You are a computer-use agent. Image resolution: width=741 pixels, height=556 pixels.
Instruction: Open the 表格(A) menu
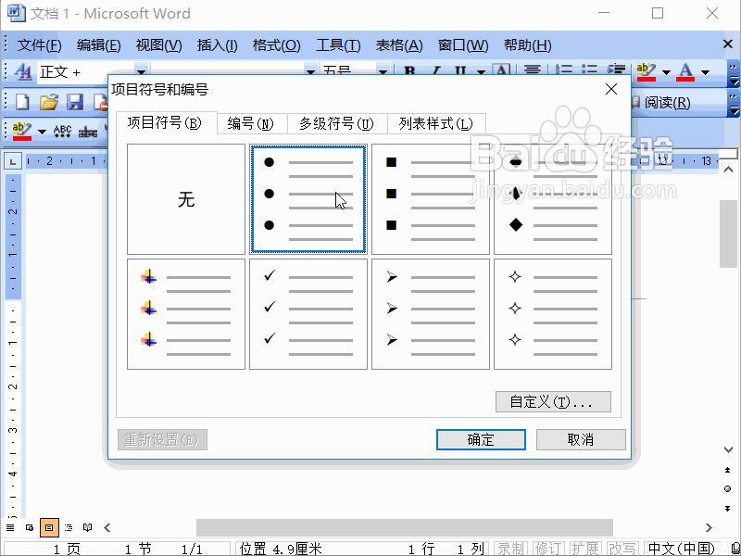[399, 45]
